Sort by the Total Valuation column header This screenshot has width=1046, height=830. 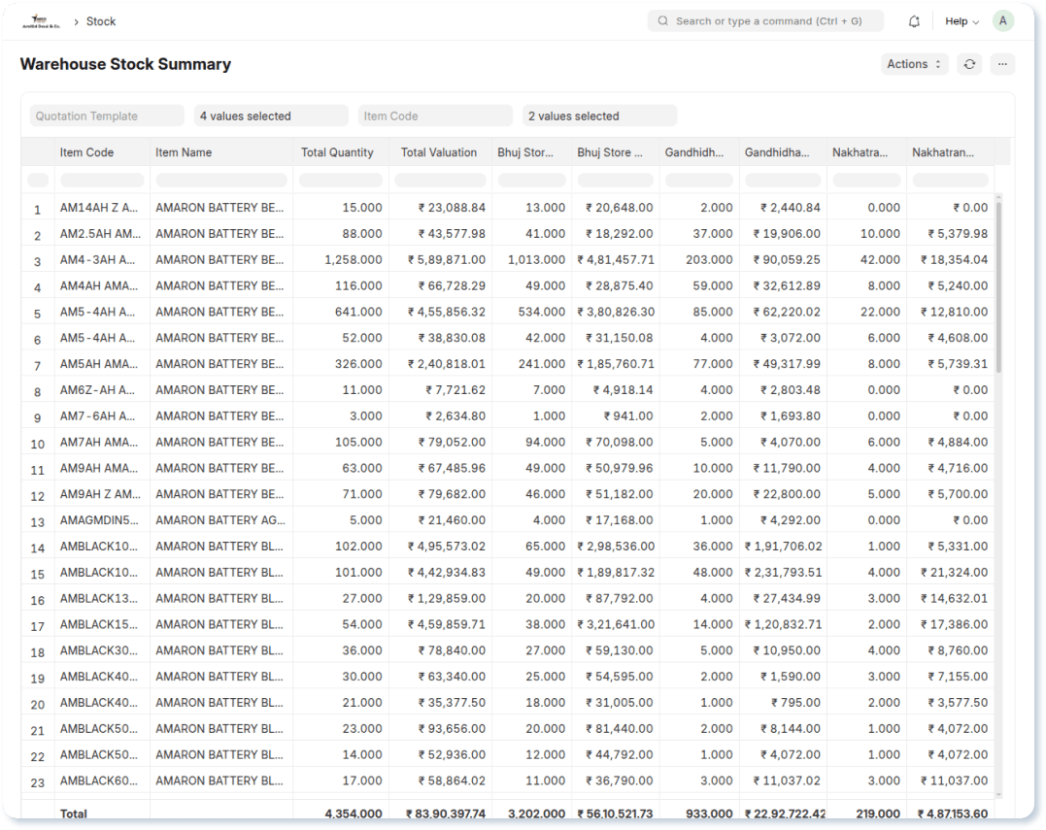(439, 152)
